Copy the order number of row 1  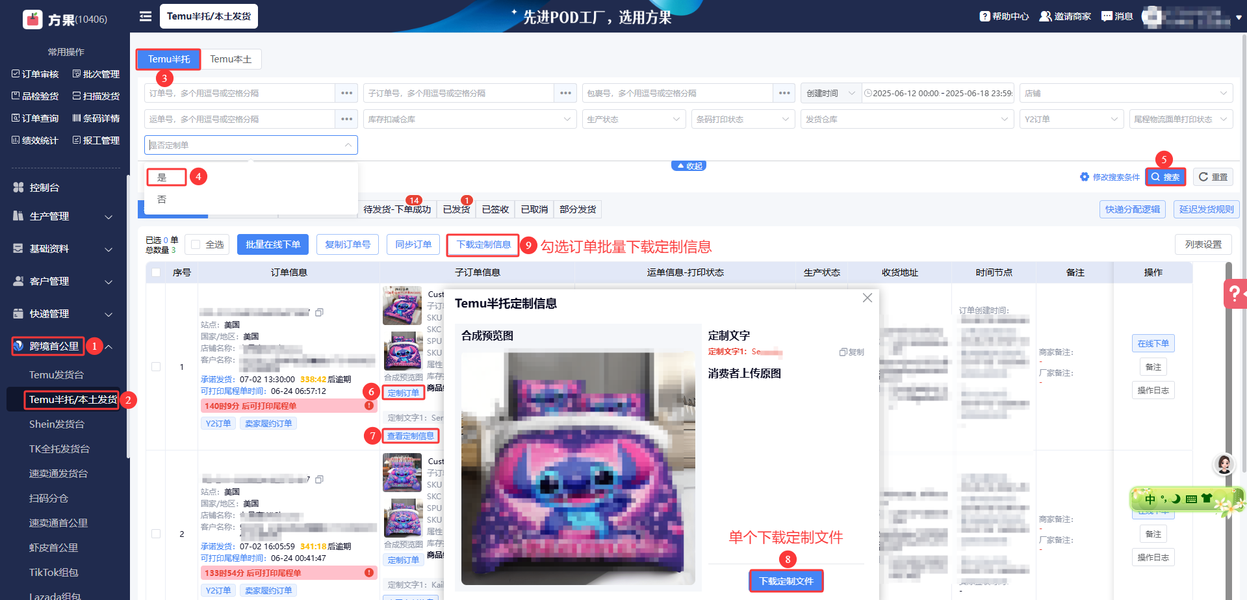click(319, 313)
